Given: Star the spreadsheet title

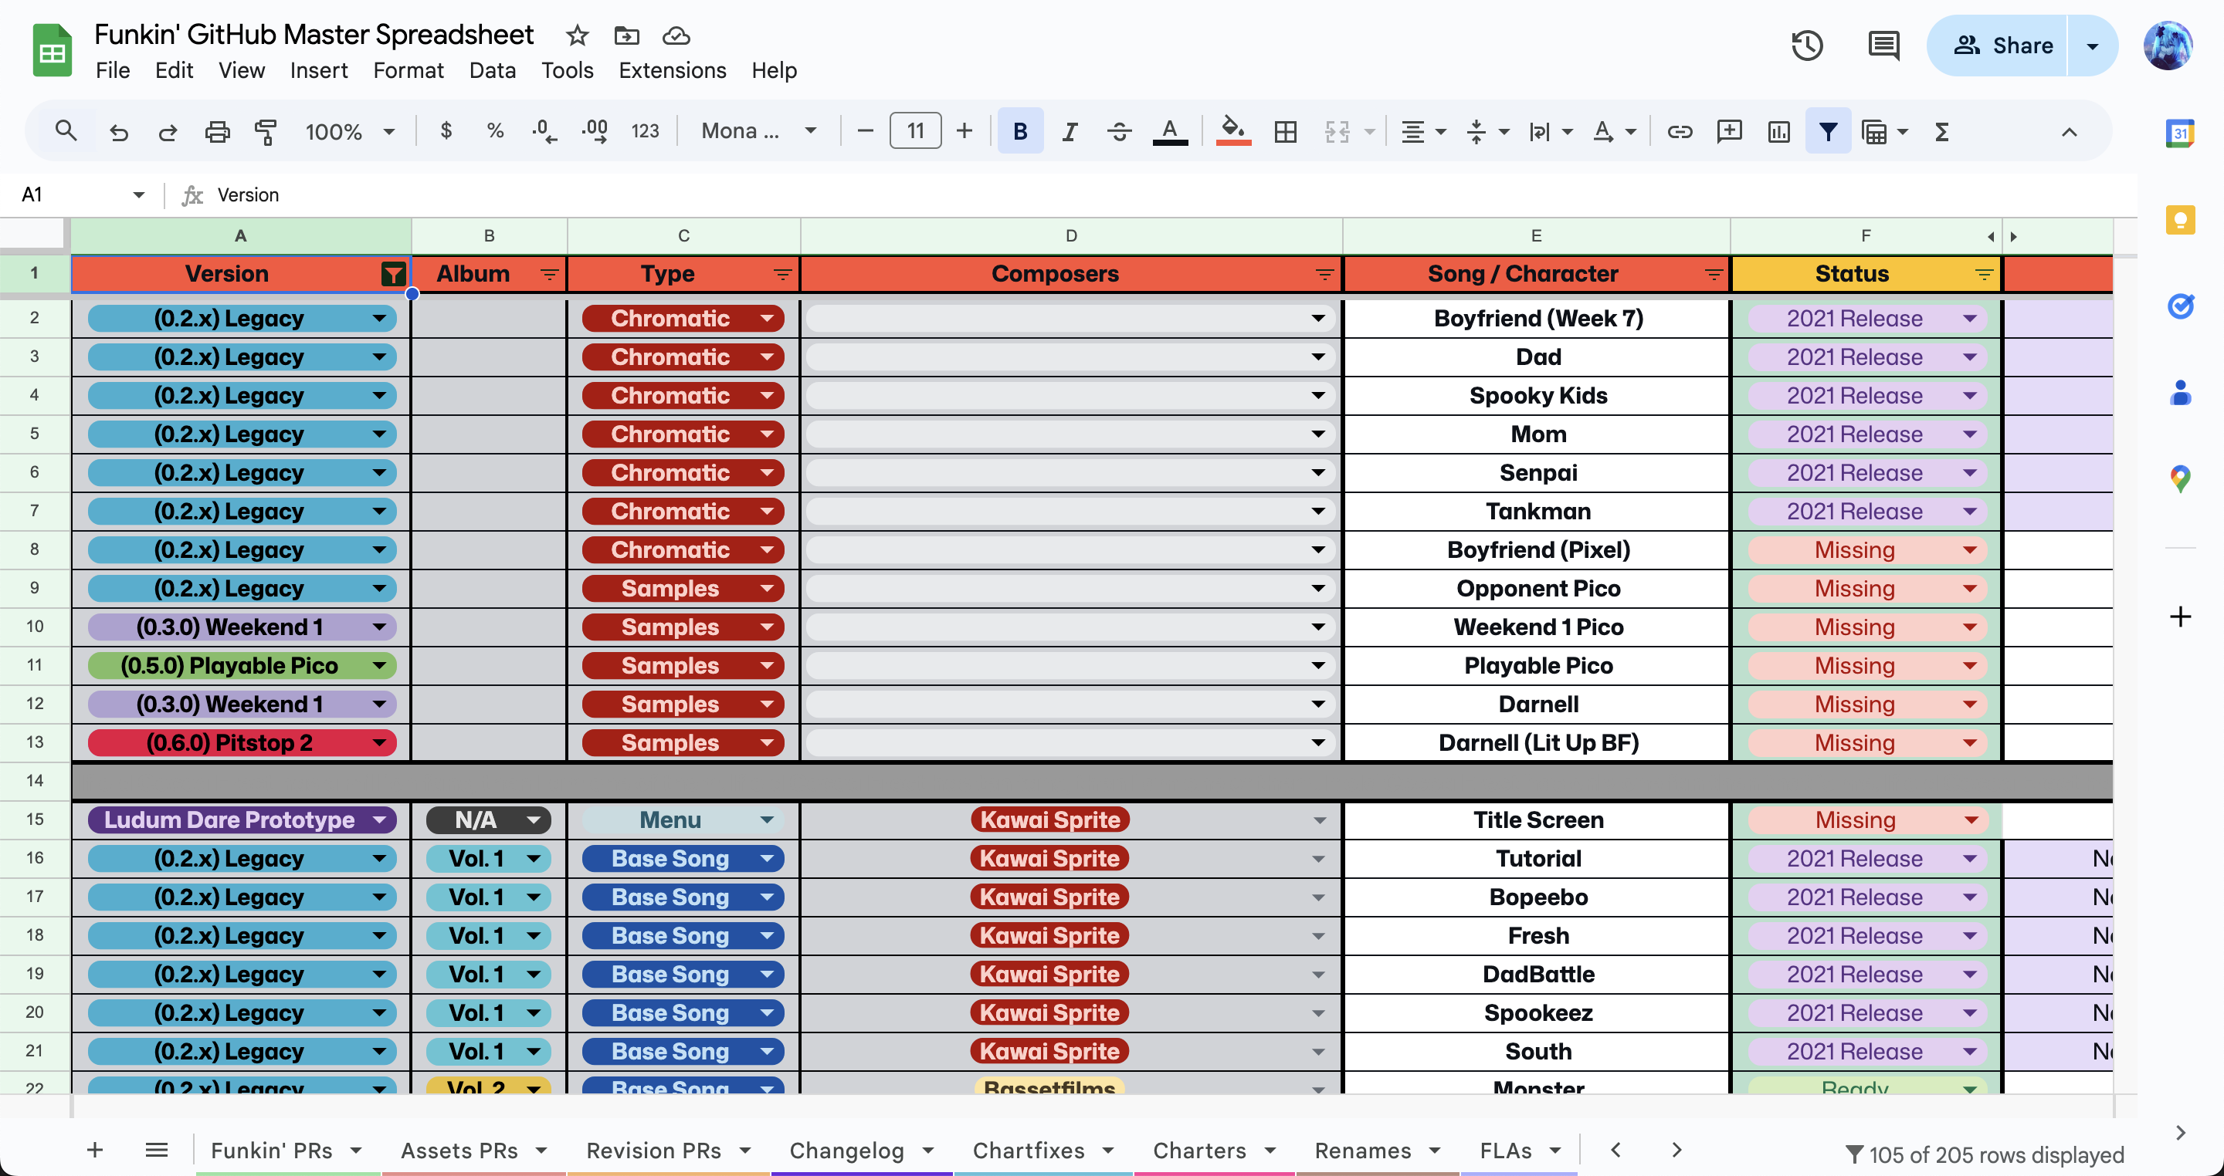Looking at the screenshot, I should click(x=577, y=35).
